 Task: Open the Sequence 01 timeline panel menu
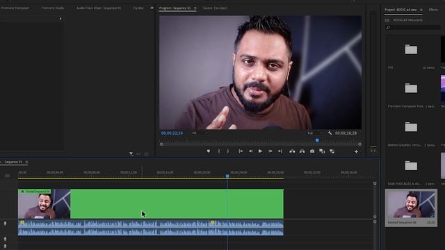(x=26, y=162)
